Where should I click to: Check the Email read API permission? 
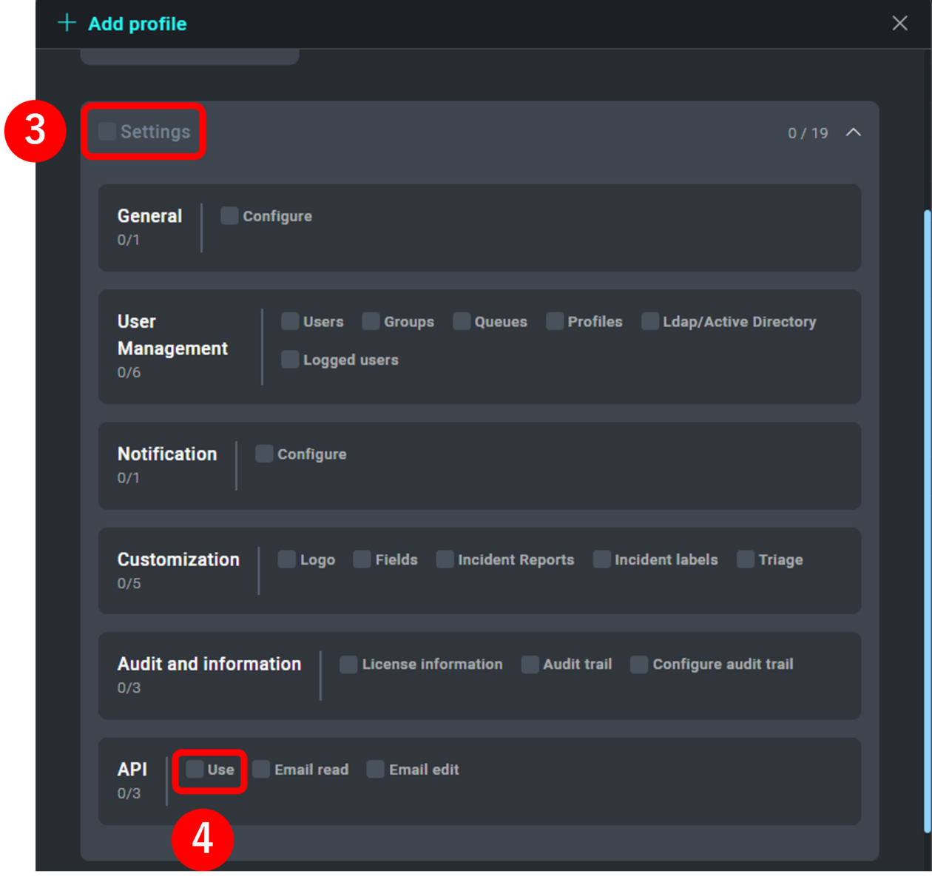coord(261,769)
